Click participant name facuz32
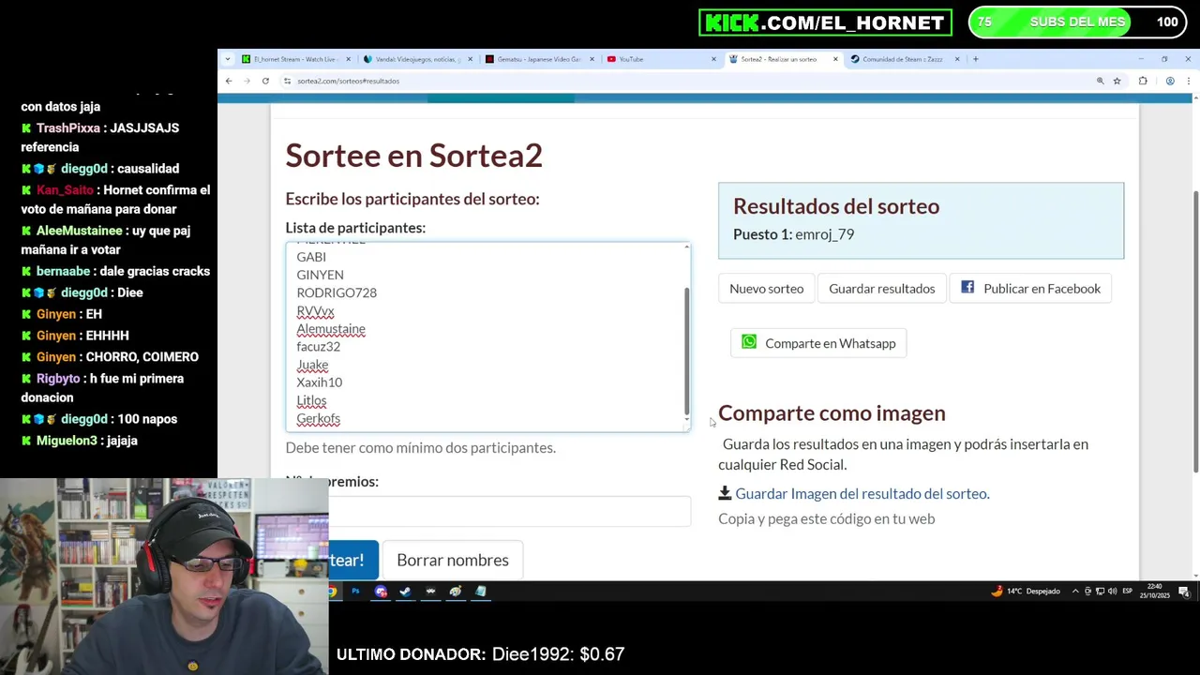The width and height of the screenshot is (1200, 675). pyautogui.click(x=318, y=347)
